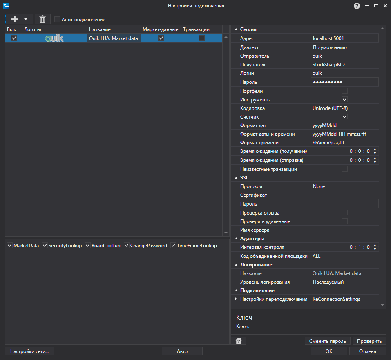Open the add connection dropdown arrow
The height and width of the screenshot is (360, 391).
tap(26, 19)
